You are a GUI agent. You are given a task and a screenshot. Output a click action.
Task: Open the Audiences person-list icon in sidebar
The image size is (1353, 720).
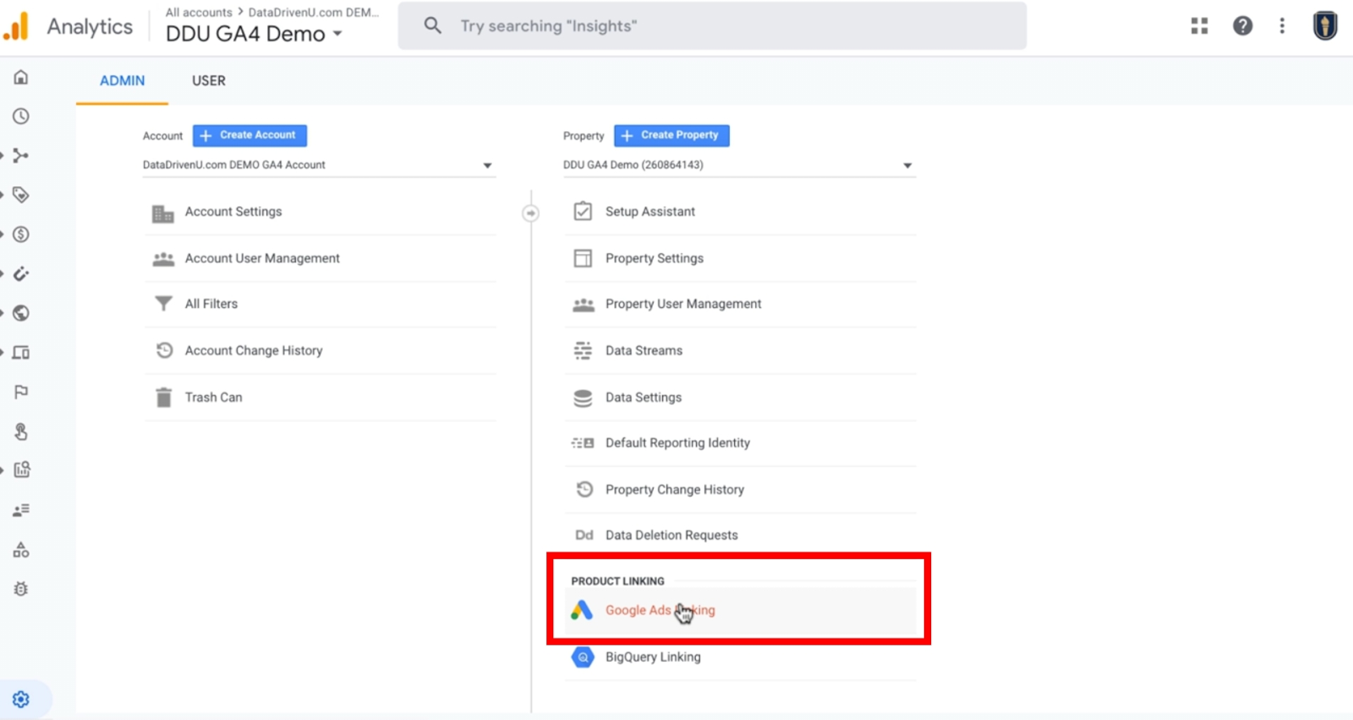21,510
